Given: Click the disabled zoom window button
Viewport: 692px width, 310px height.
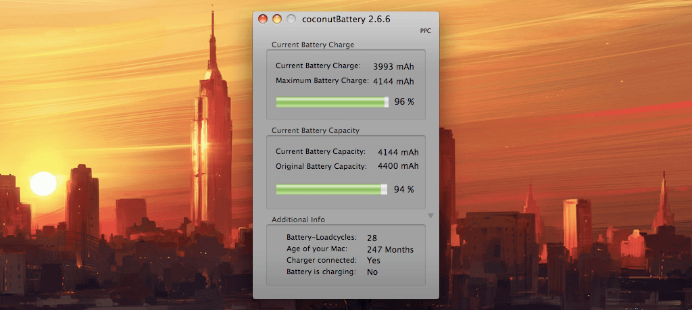Looking at the screenshot, I should (291, 19).
